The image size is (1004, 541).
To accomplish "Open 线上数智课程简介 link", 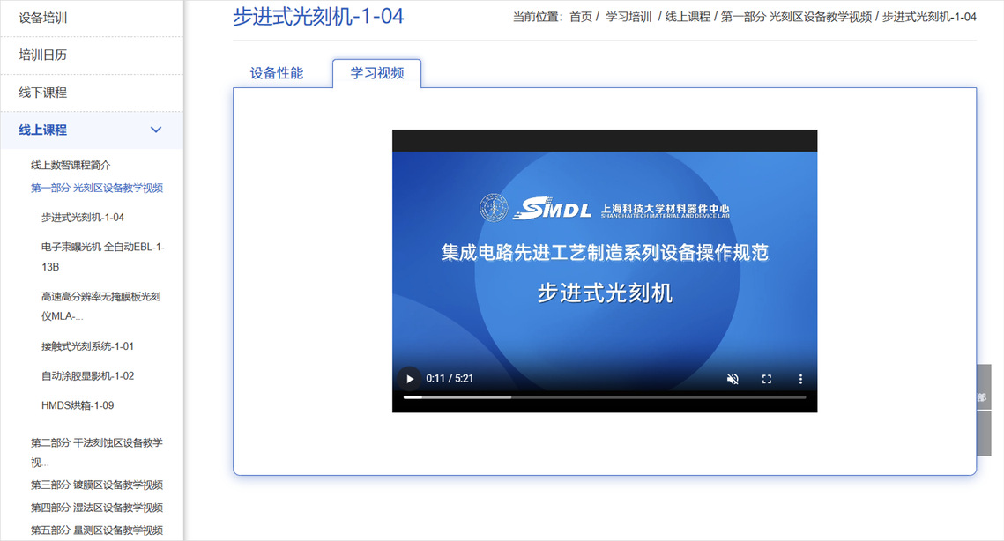I will [x=71, y=165].
